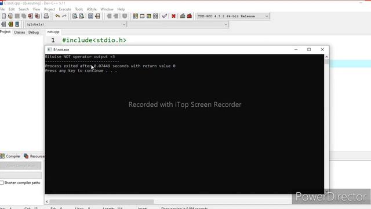The height and width of the screenshot is (209, 371).
Task: Click the editor horizontal scrollbar thumb
Action: pyautogui.click(x=102, y=201)
